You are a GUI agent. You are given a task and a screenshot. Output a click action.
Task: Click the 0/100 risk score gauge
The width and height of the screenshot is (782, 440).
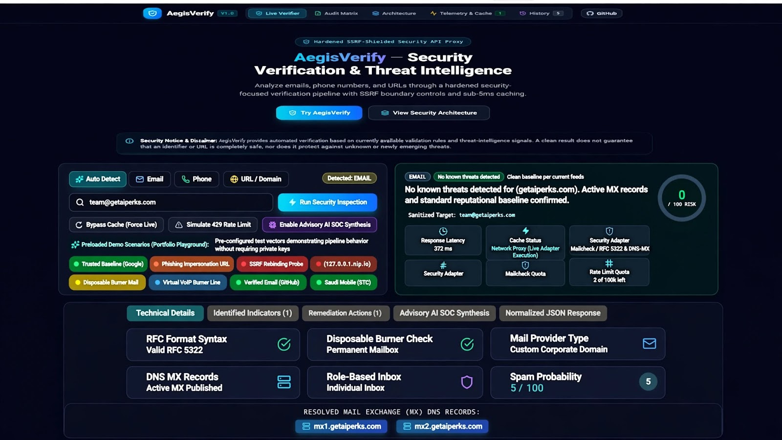(682, 198)
